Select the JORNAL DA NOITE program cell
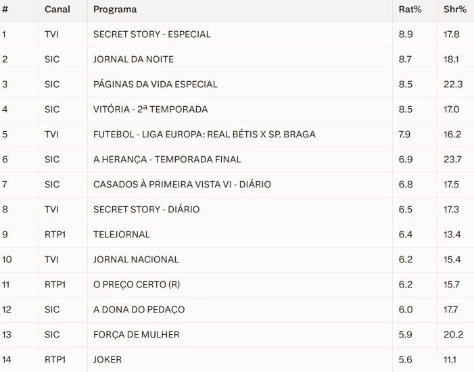The image size is (474, 372). click(x=133, y=60)
